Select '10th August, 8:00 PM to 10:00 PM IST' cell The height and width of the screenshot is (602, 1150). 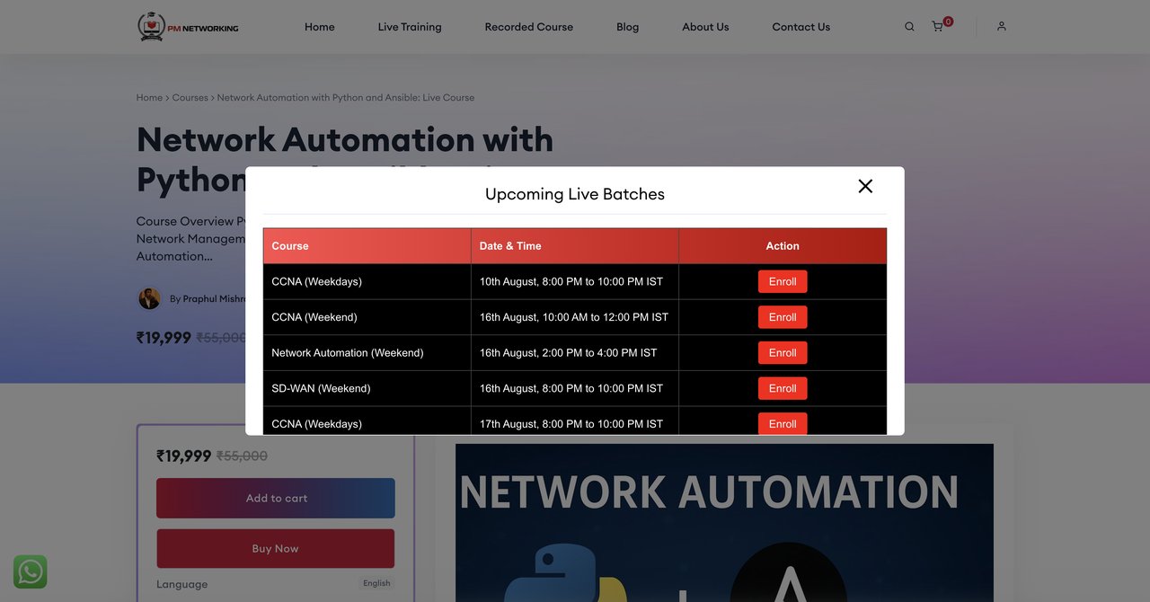[575, 281]
